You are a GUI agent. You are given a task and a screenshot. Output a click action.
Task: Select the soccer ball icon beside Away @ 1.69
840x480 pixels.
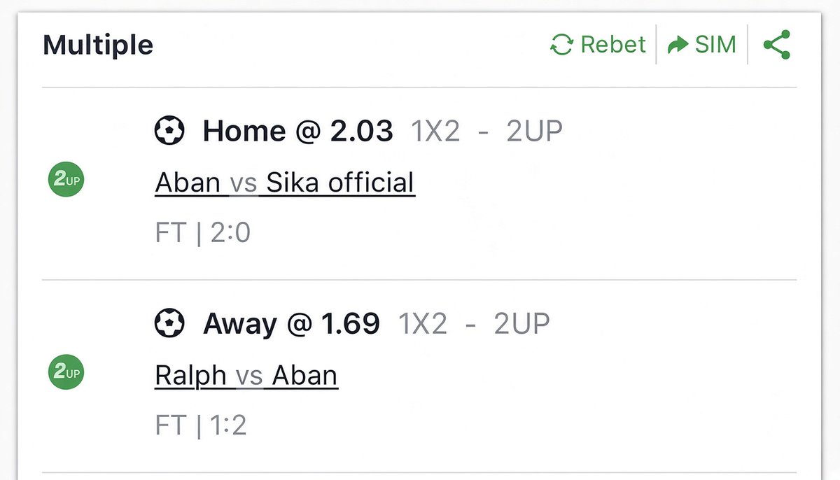169,323
